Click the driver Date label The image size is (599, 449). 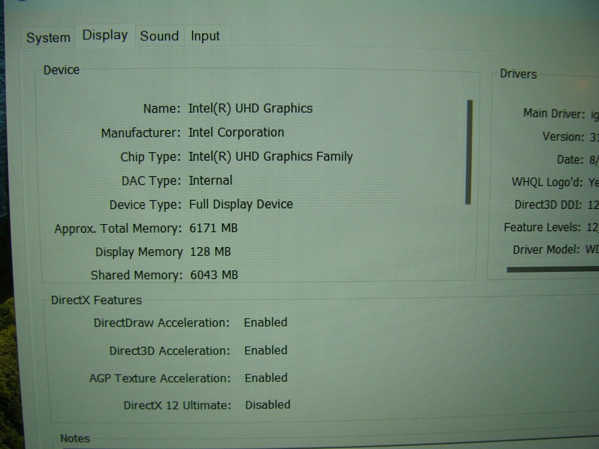tap(570, 160)
